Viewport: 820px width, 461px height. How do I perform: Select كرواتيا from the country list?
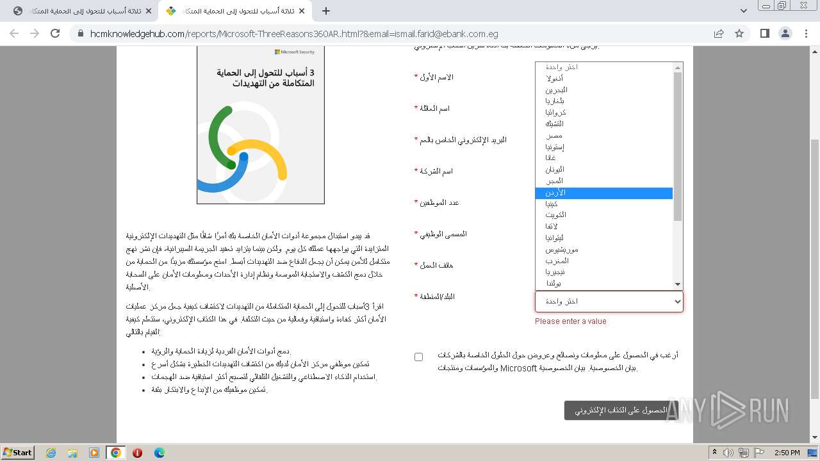coord(604,113)
